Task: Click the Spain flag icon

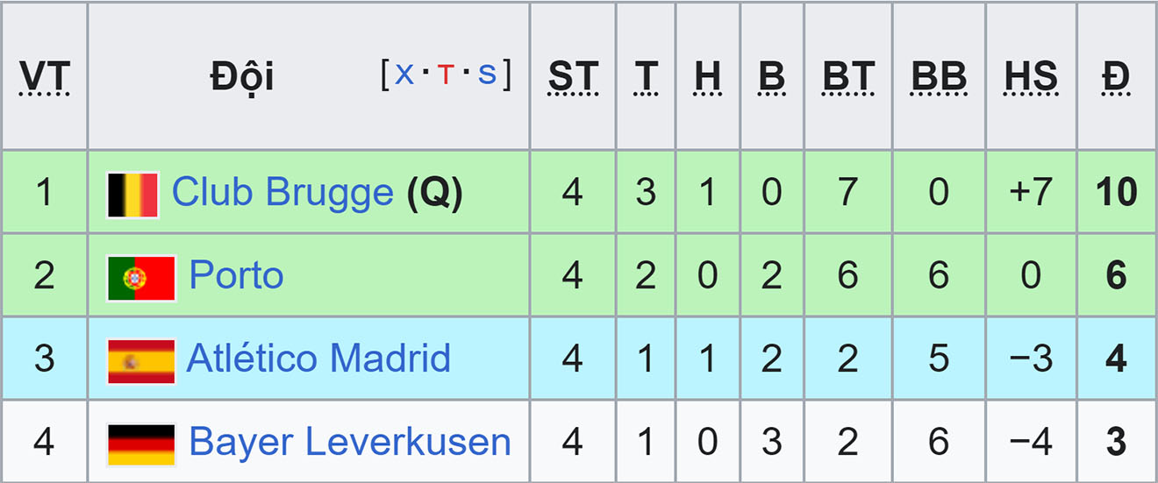Action: tap(141, 360)
